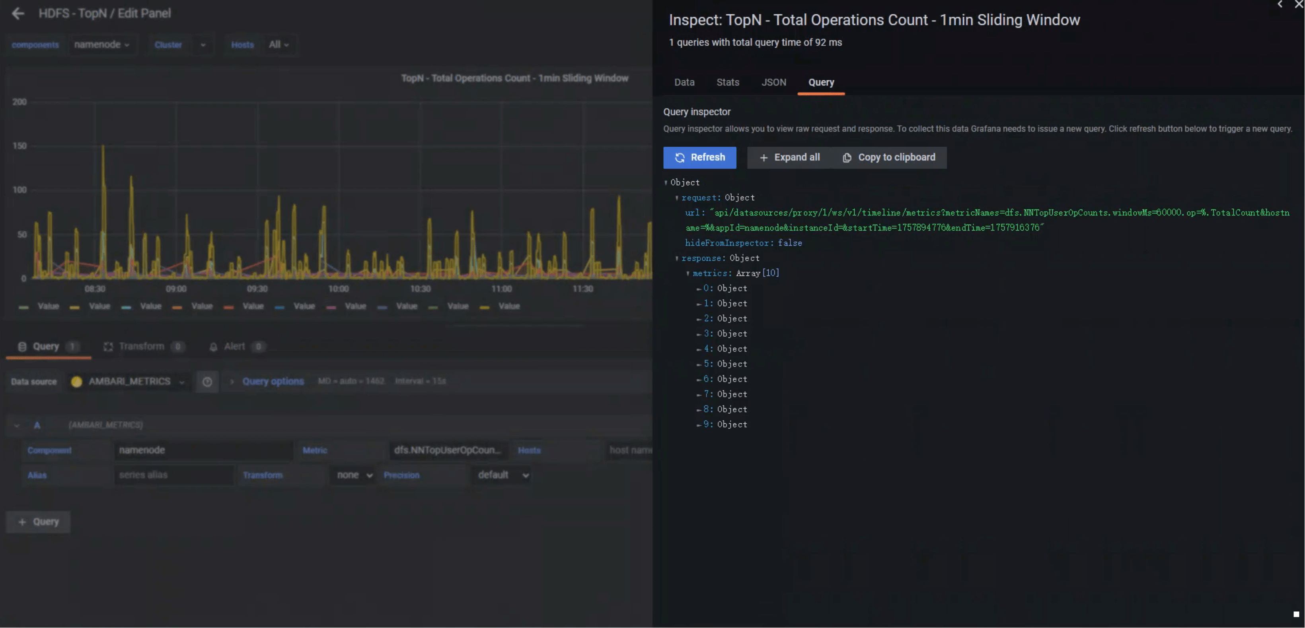
Task: Click Copy to clipboard button
Action: [x=889, y=157]
